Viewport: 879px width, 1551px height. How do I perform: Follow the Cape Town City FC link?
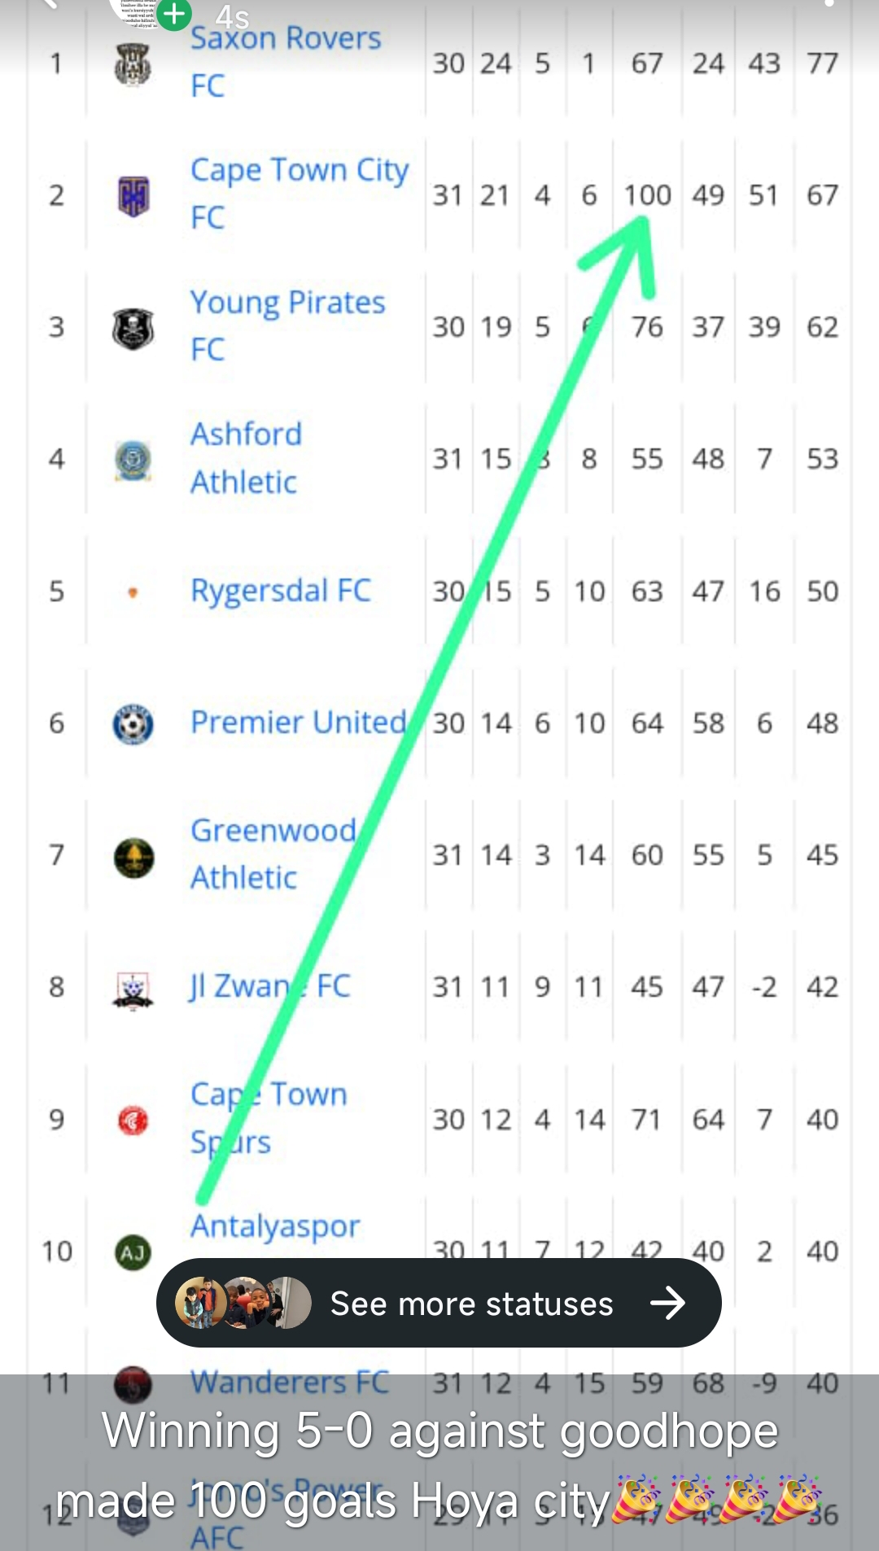300,194
